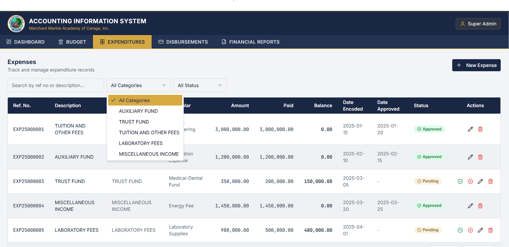Choose TRUST FUND category option
The width and height of the screenshot is (509, 247).
tap(145, 122)
